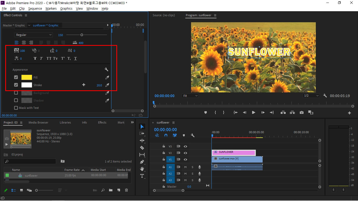Hide track V2 using eye icon
358x201 pixels.
(185, 153)
